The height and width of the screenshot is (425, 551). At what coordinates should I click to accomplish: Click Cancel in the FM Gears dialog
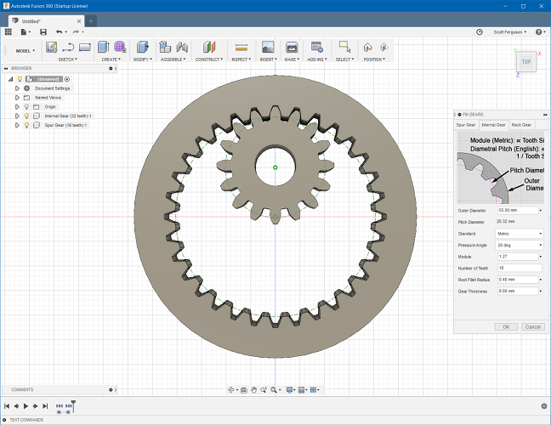point(532,326)
